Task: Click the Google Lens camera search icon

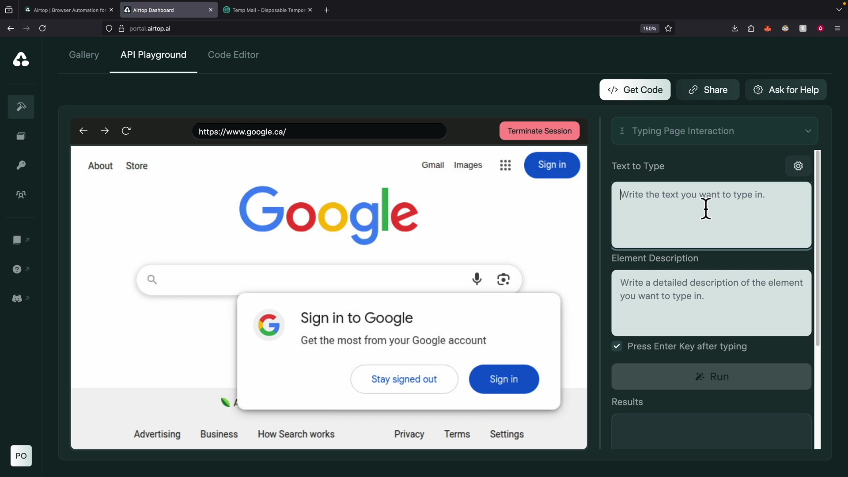Action: click(503, 279)
